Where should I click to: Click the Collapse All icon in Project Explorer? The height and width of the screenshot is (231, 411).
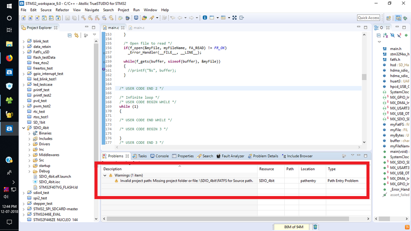tap(70, 35)
